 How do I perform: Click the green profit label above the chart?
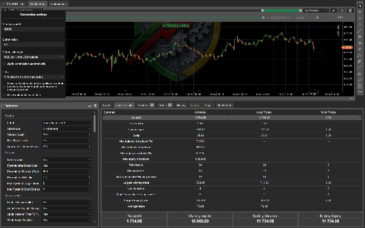point(176,25)
